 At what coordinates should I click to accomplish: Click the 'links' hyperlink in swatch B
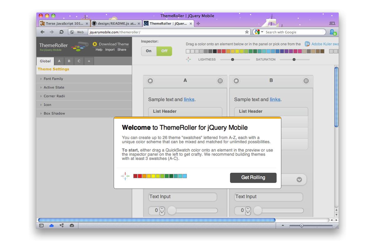(275, 99)
